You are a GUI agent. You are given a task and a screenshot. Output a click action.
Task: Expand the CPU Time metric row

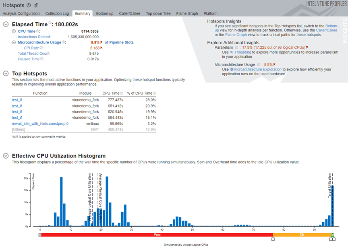[x=14, y=31]
